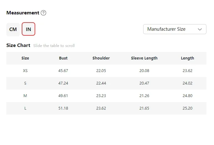Click the L length value 25.20
Image resolution: width=214 pixels, height=145 pixels.
coord(187,108)
